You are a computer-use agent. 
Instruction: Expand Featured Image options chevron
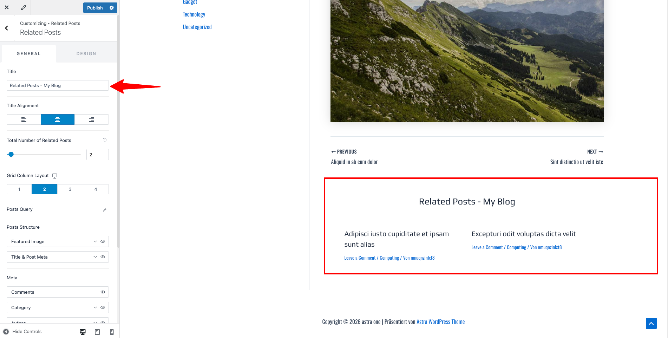[x=95, y=241]
